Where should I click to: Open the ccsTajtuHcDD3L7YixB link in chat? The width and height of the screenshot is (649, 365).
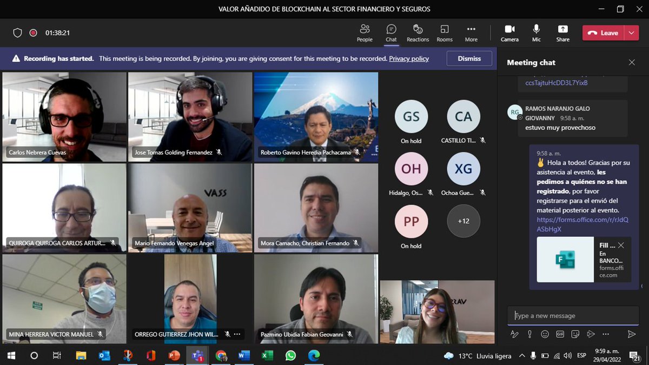(556, 83)
